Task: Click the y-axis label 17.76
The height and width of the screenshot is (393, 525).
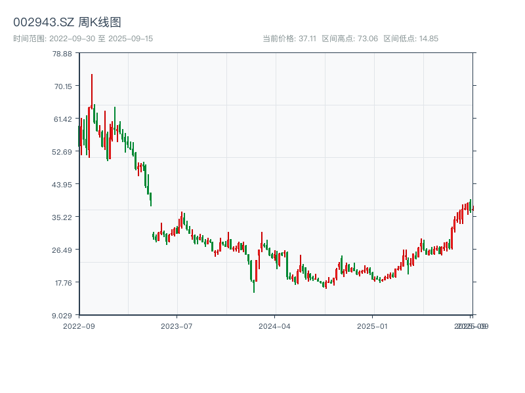Action: pyautogui.click(x=64, y=283)
